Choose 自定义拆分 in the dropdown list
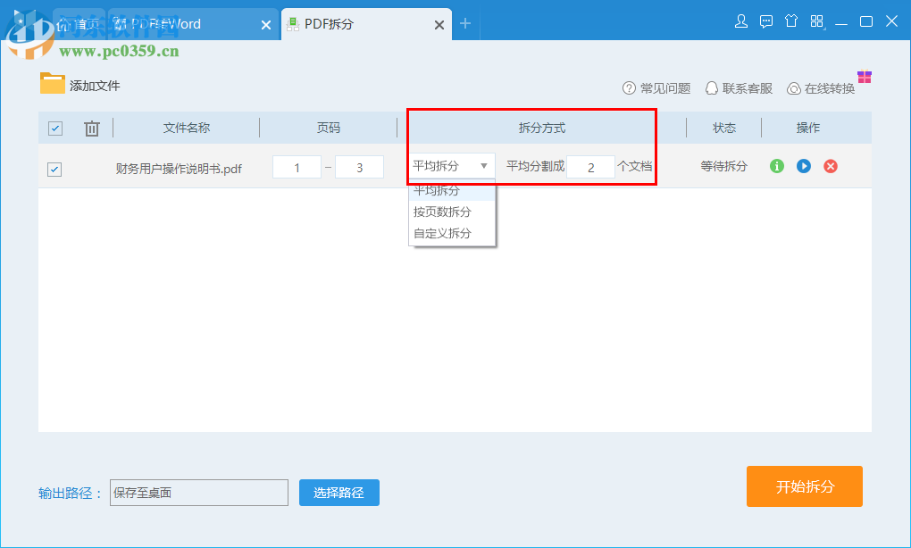 pyautogui.click(x=447, y=233)
